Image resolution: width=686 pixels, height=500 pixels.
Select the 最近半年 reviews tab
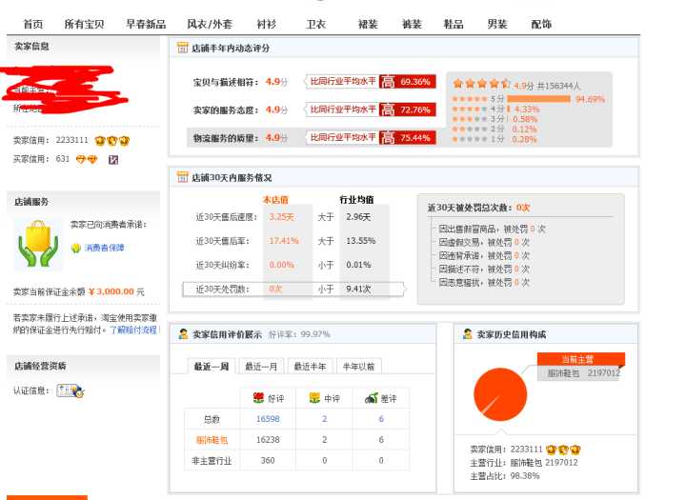tap(310, 367)
